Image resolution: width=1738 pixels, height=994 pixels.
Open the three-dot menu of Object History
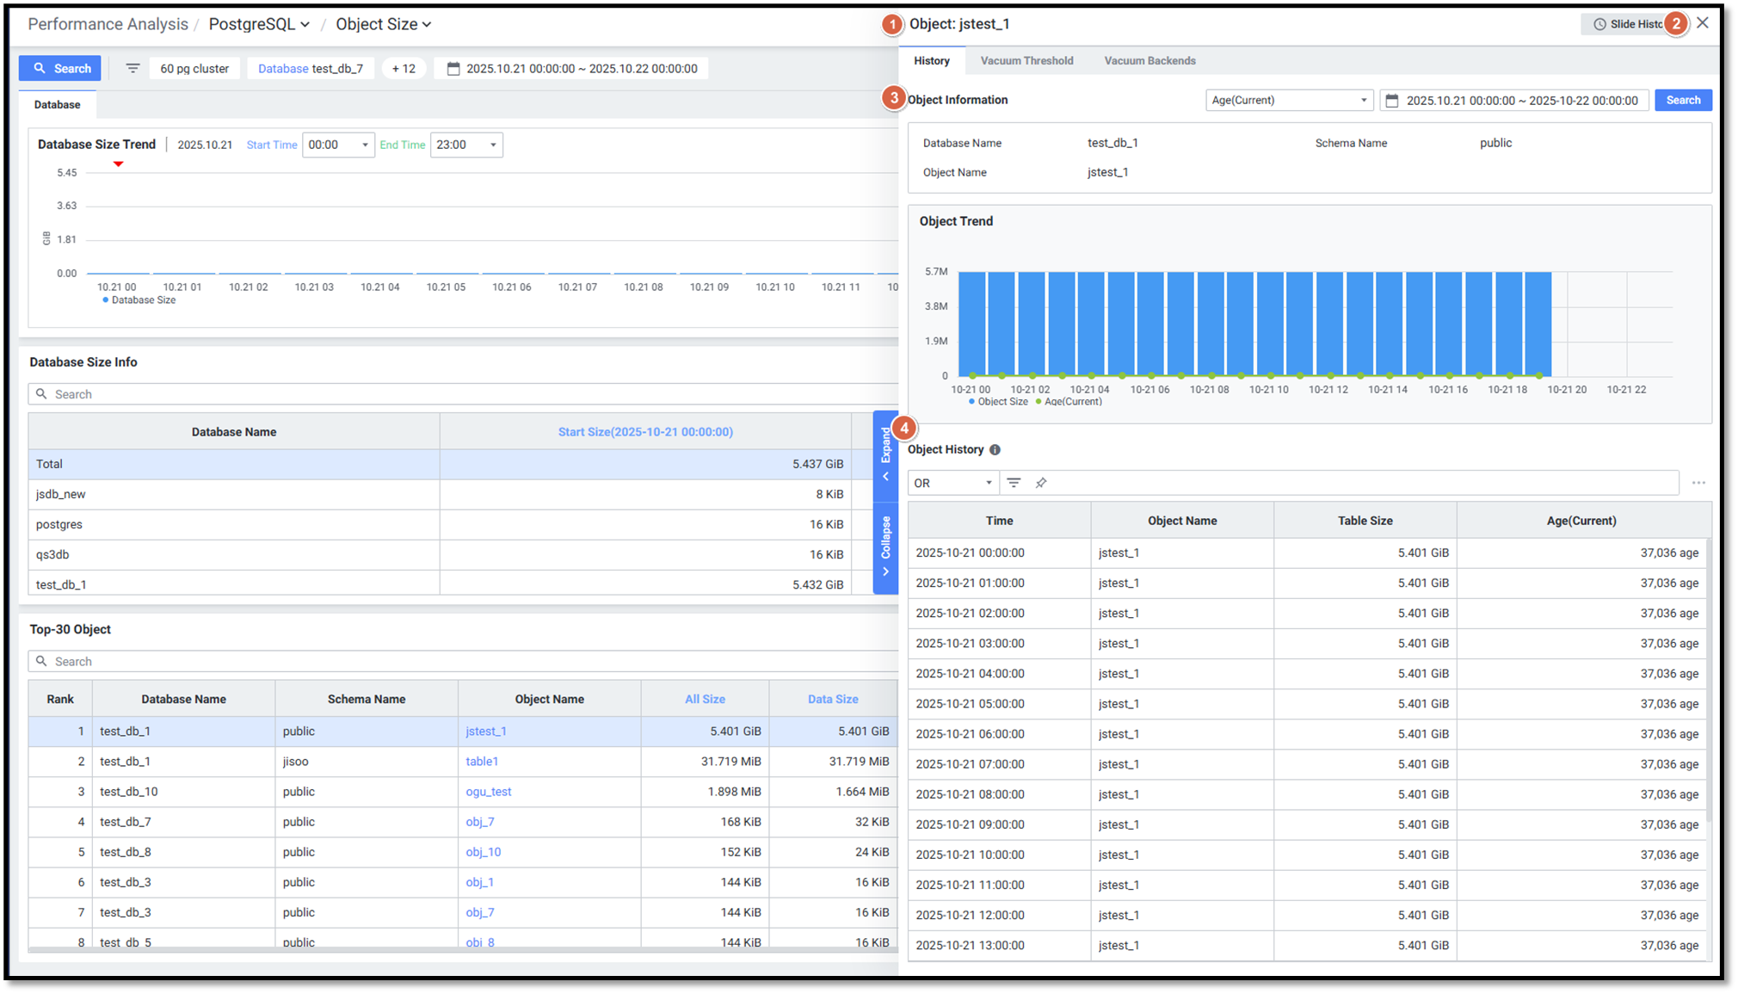[x=1698, y=483]
